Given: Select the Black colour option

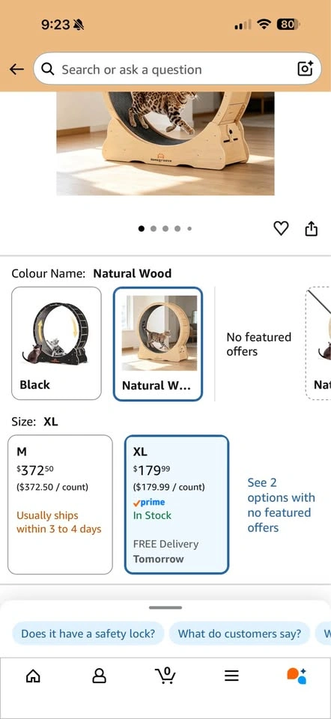Looking at the screenshot, I should coord(56,344).
